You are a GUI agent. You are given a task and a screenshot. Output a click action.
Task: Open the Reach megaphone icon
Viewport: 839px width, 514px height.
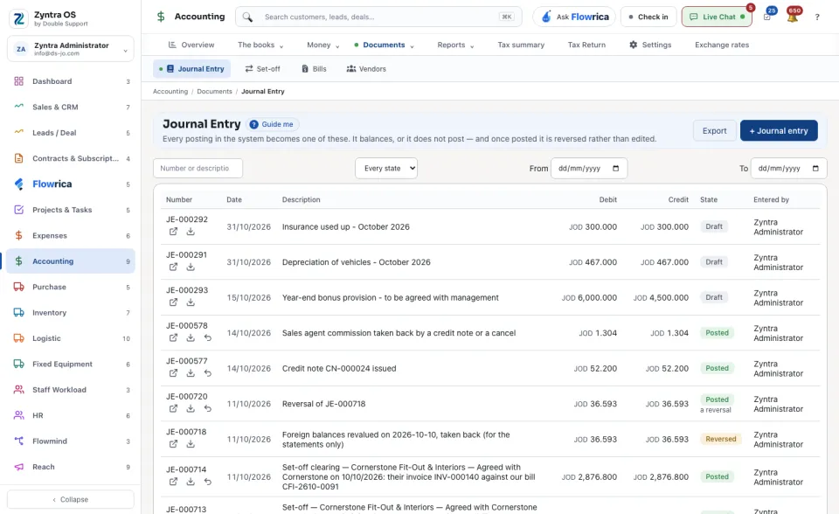18,467
